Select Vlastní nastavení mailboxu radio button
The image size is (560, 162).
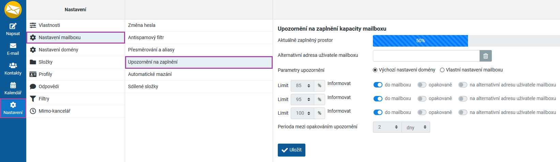tap(442, 70)
